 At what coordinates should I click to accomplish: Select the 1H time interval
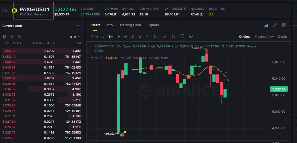118,37
